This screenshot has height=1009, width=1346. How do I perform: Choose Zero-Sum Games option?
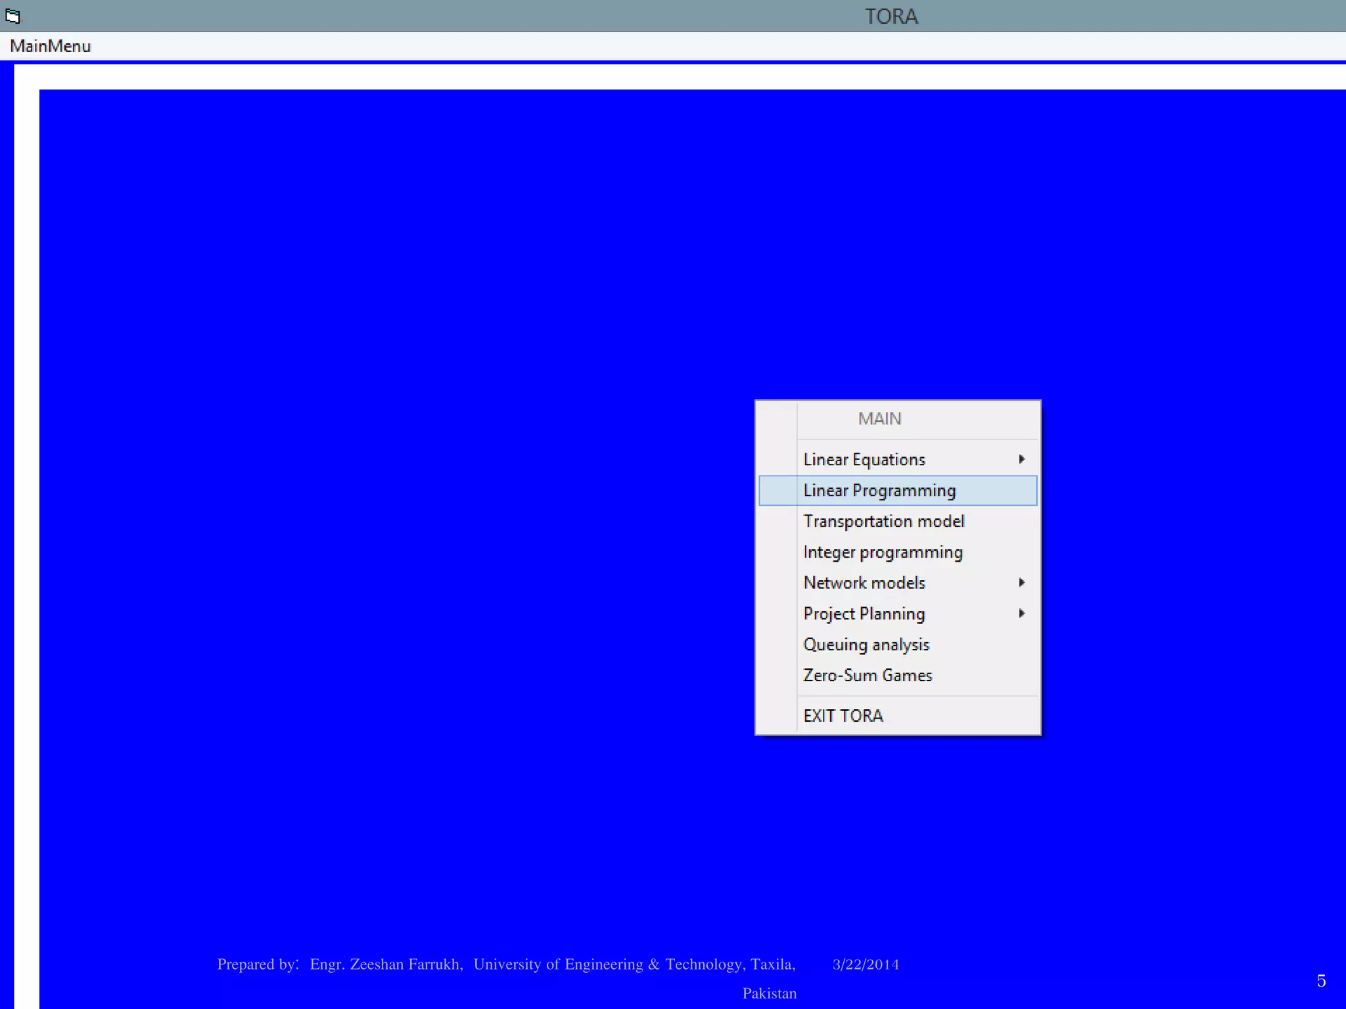pyautogui.click(x=868, y=675)
